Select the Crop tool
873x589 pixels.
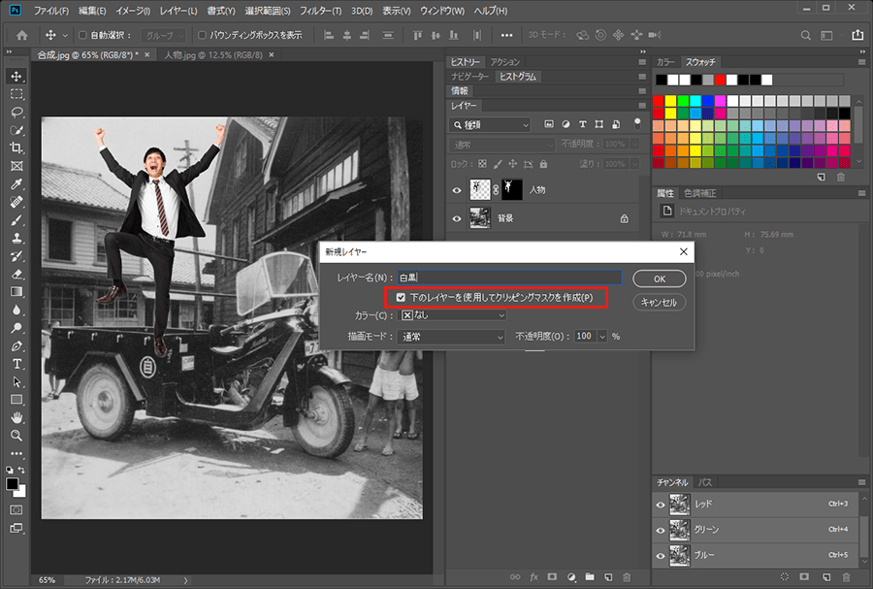16,147
